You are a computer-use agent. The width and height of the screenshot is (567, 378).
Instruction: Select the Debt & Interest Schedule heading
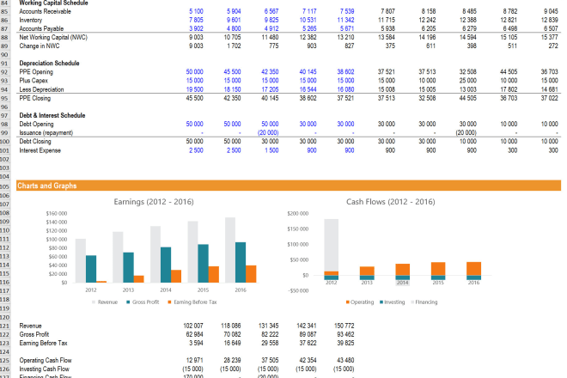click(x=52, y=115)
